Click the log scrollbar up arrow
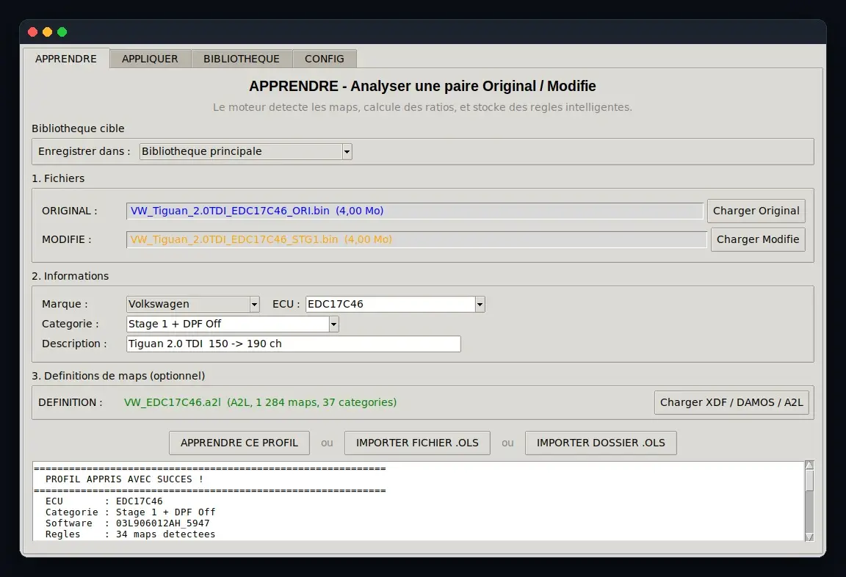The height and width of the screenshot is (577, 846). (809, 465)
